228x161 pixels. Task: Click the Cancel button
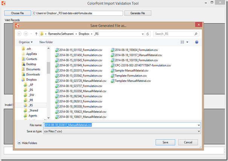188,143
